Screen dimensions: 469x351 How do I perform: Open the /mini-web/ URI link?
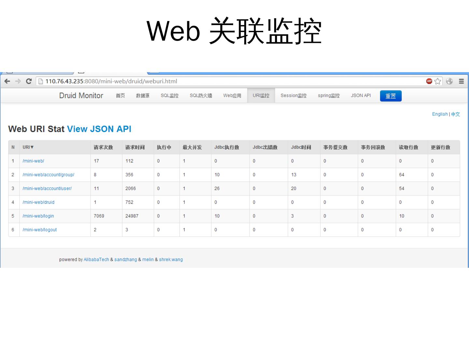33,161
